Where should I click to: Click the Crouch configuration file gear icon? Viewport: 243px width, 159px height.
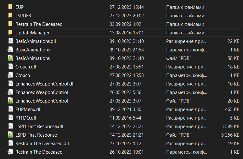pos(10,75)
